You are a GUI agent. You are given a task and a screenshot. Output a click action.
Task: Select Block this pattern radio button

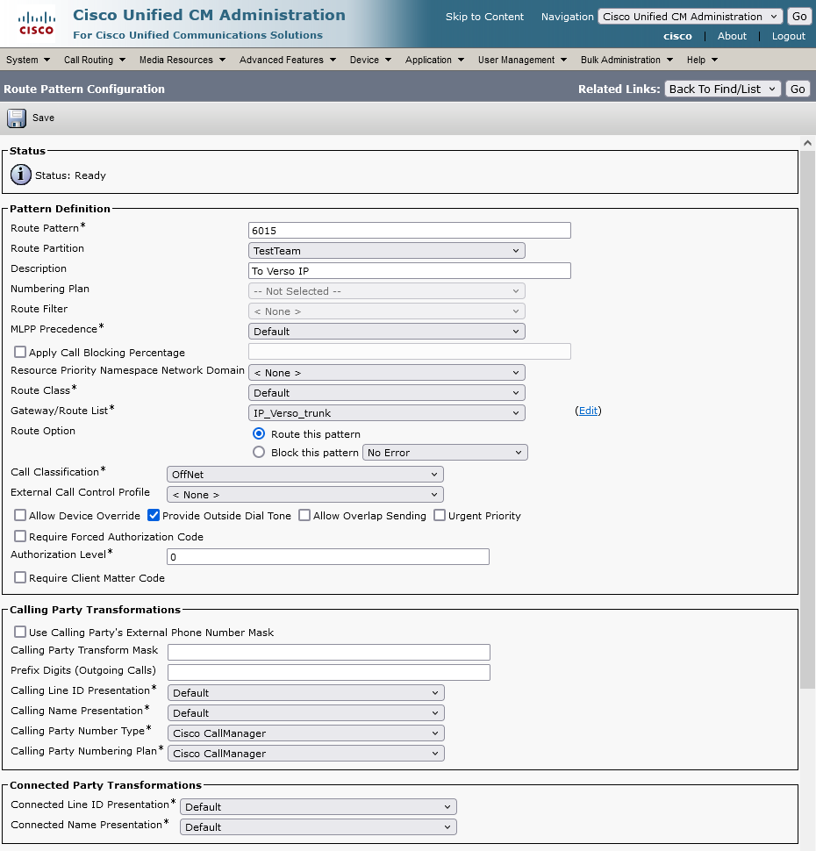259,453
